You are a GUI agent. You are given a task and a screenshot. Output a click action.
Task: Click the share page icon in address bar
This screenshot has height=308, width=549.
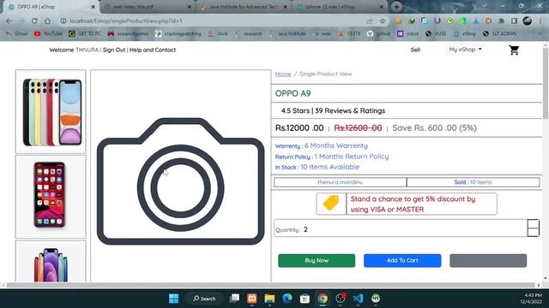pyautogui.click(x=370, y=21)
